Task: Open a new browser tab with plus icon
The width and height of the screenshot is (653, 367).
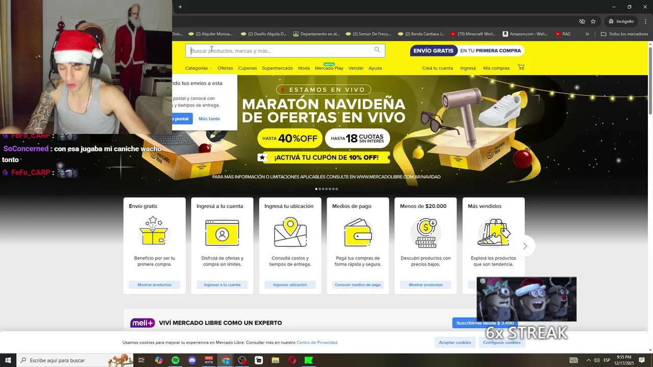Action: (180, 7)
